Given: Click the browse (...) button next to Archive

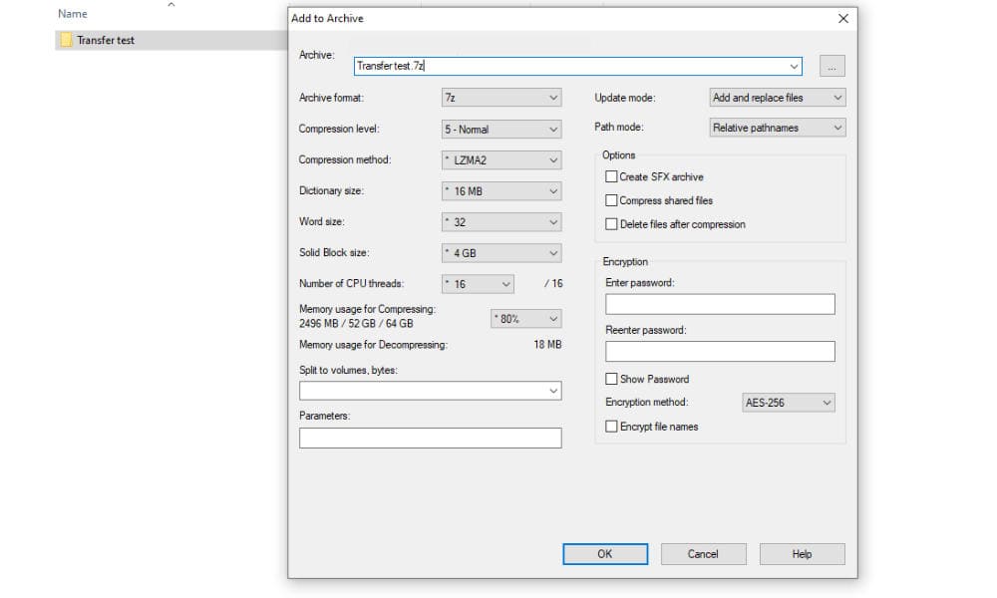Looking at the screenshot, I should [831, 67].
